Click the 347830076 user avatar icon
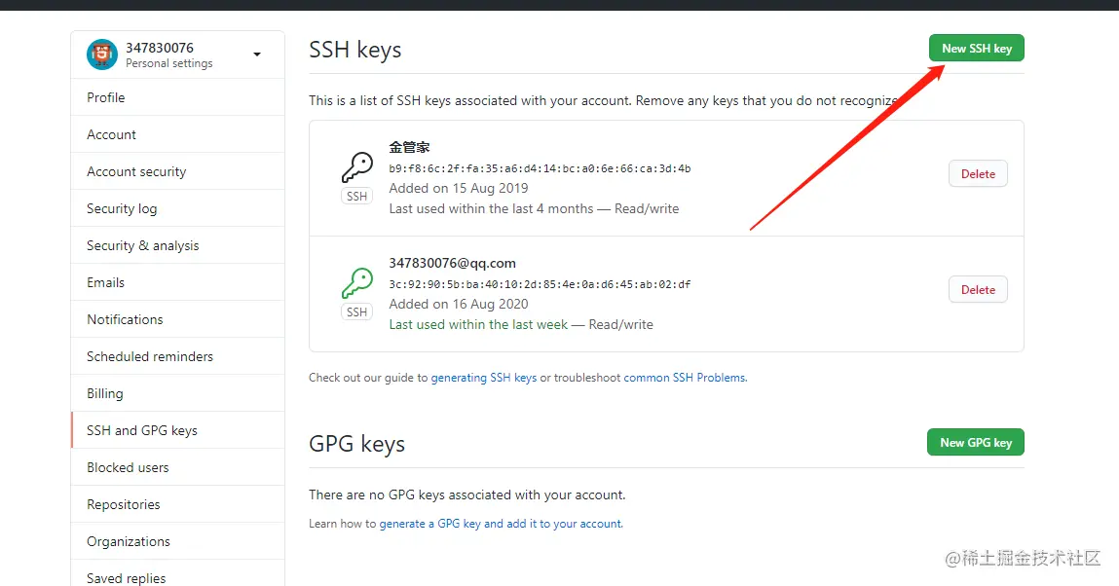 pyautogui.click(x=102, y=55)
